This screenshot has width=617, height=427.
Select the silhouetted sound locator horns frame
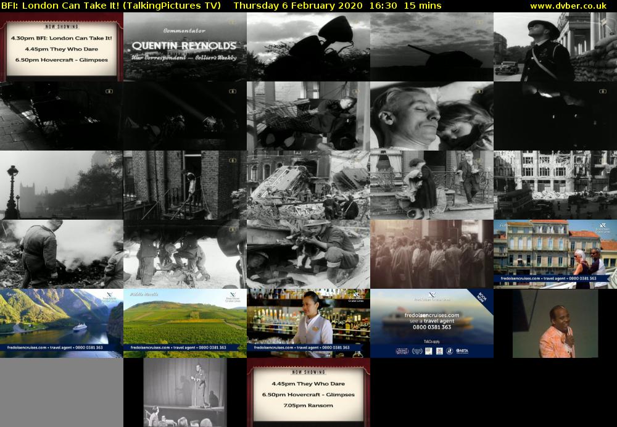(308, 47)
